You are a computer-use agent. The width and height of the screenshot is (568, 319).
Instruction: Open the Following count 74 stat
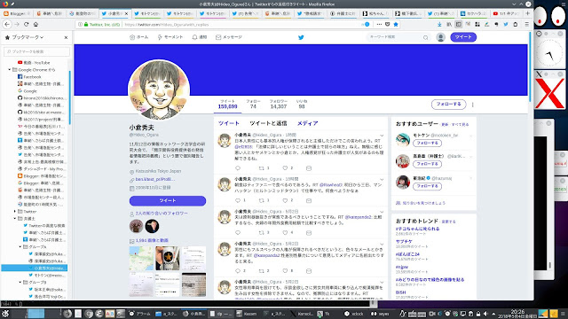point(253,105)
